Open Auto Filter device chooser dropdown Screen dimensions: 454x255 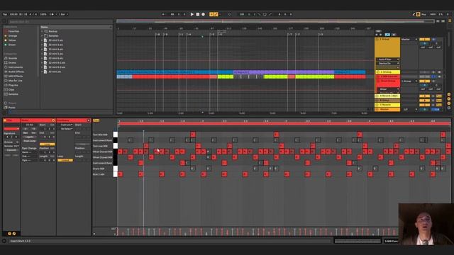point(388,59)
